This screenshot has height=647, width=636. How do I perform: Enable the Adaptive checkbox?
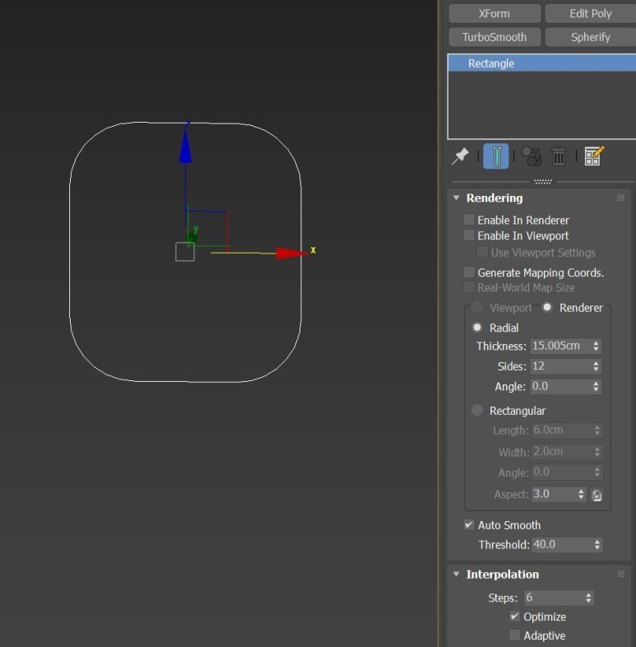[x=514, y=635]
